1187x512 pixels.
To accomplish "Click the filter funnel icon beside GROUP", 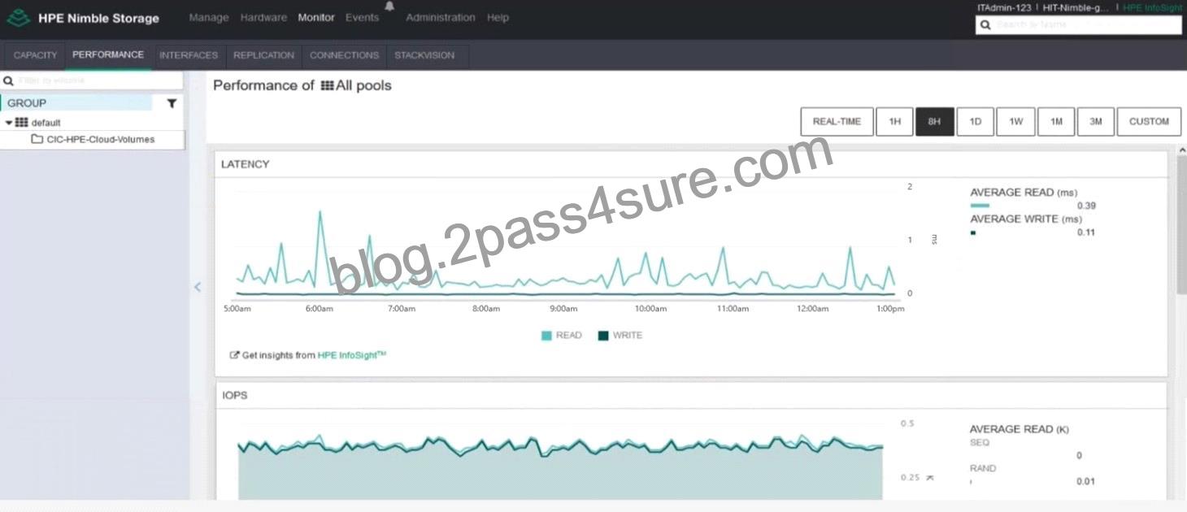I will coord(172,103).
